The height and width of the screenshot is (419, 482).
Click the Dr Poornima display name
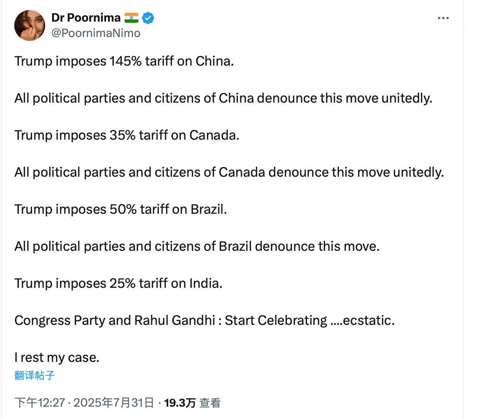tap(86, 18)
